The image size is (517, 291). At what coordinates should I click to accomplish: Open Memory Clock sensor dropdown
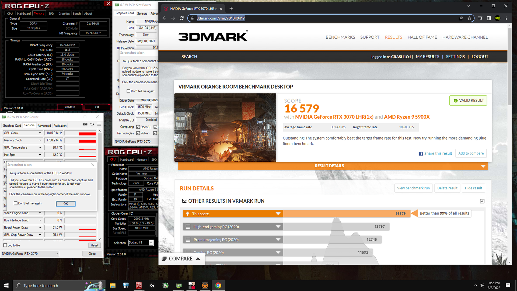[40, 140]
